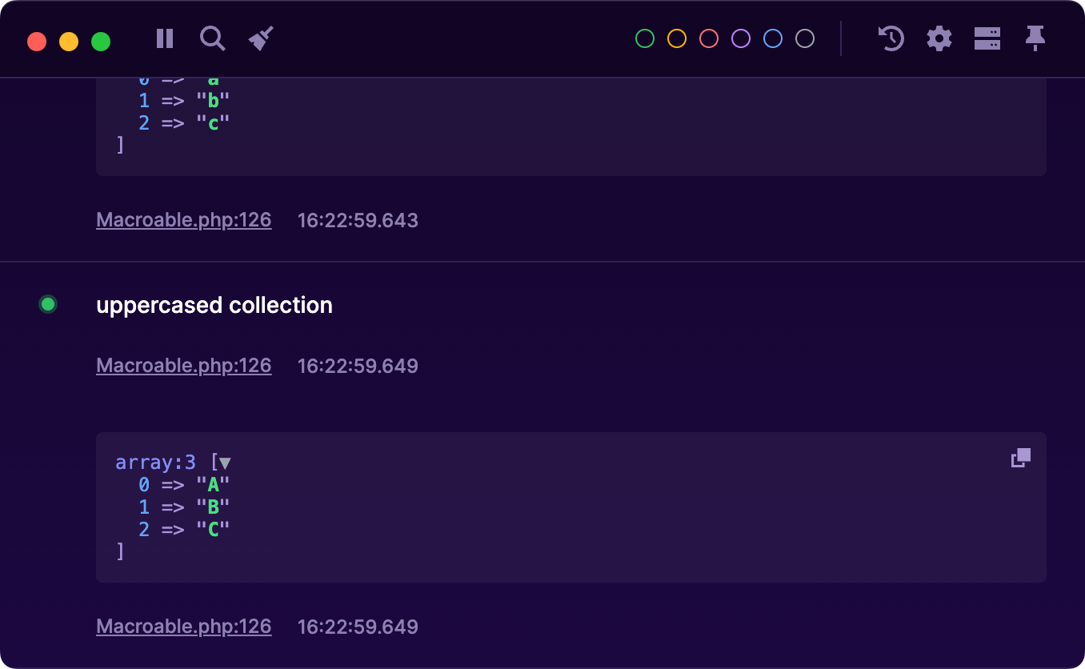The width and height of the screenshot is (1085, 669).
Task: Pin the window with the pin icon
Action: click(1035, 38)
